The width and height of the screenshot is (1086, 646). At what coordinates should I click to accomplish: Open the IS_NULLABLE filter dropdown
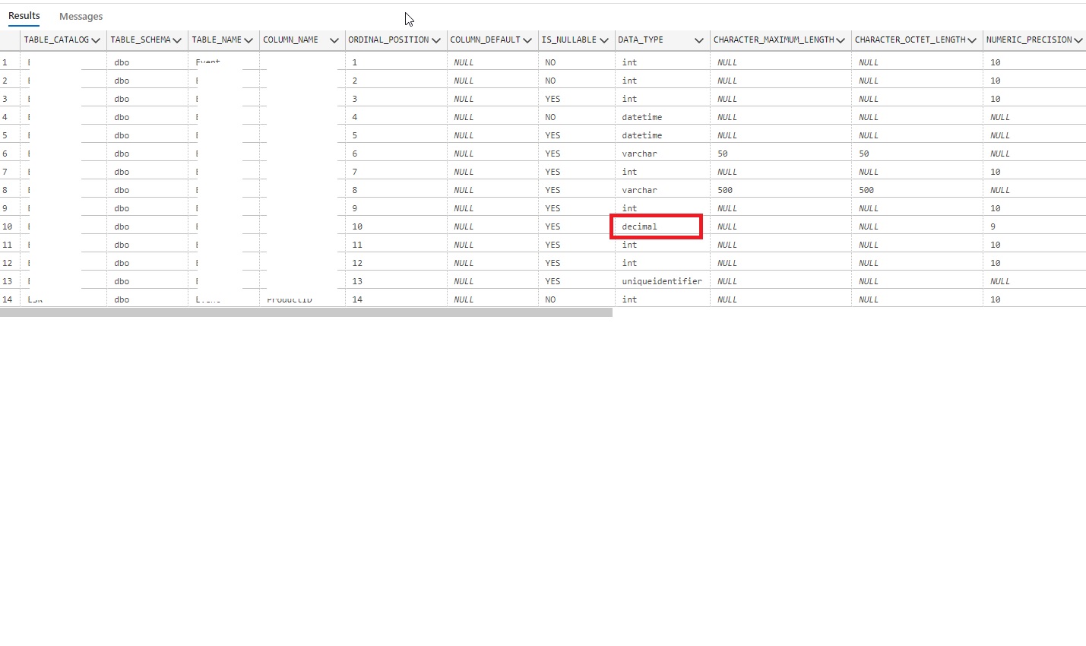tap(604, 40)
